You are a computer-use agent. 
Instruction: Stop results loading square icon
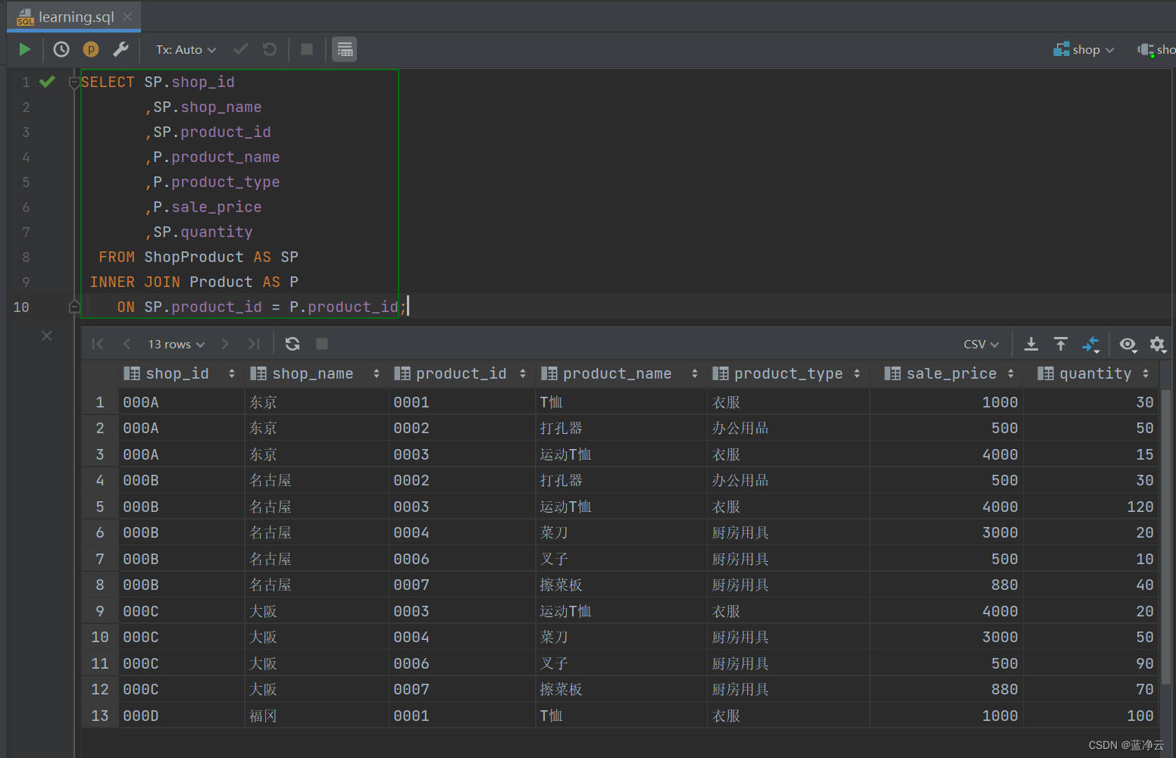(322, 344)
